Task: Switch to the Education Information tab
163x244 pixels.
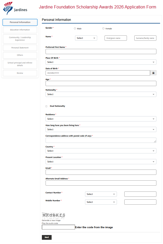Action: [x=20, y=30]
